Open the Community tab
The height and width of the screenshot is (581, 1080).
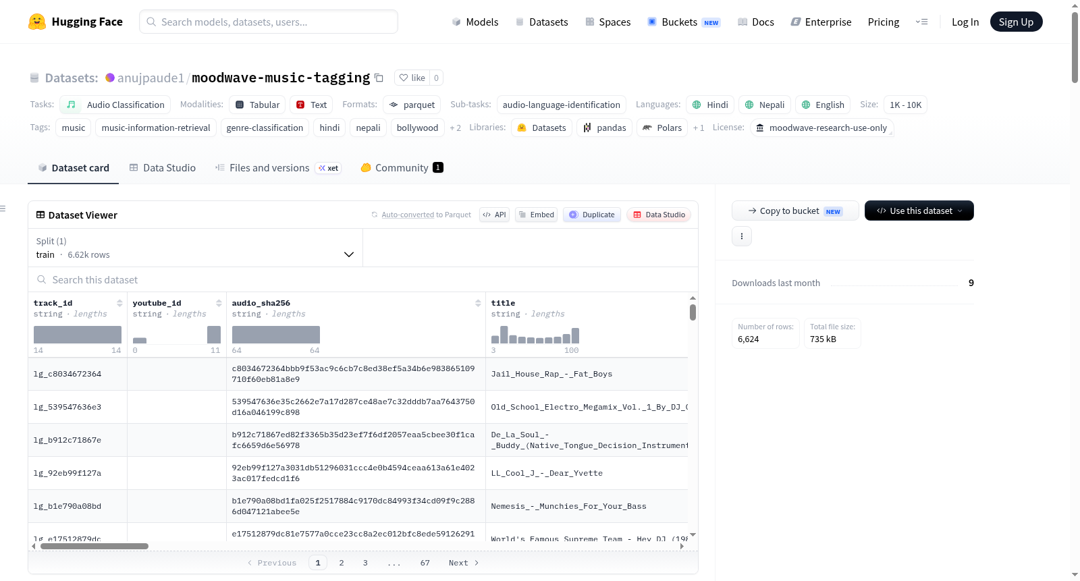tap(402, 167)
